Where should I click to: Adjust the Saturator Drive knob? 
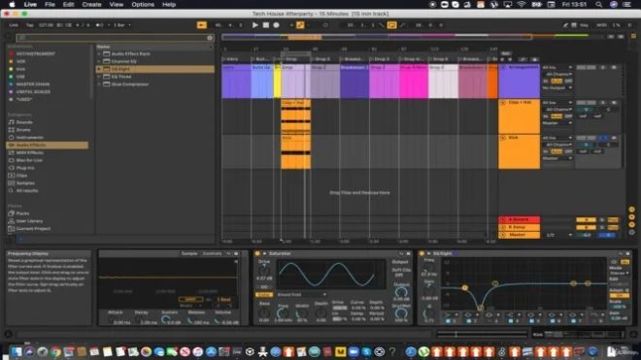(x=264, y=270)
